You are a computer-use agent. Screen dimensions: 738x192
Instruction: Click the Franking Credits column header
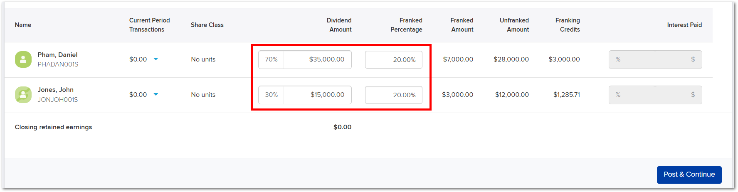[x=568, y=25]
